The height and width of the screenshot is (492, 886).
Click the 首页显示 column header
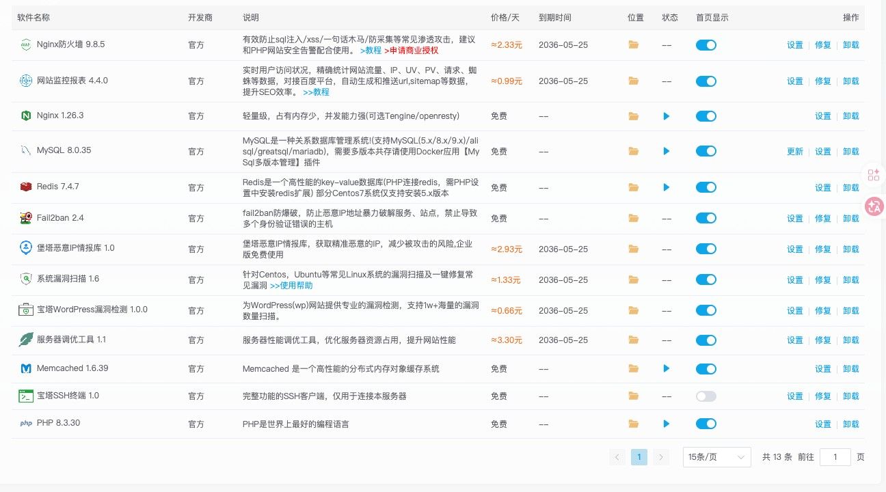pos(712,18)
